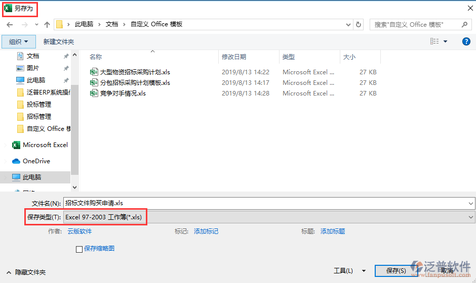Click the 保存(S) button
Image resolution: width=476 pixels, height=283 pixels.
click(395, 271)
